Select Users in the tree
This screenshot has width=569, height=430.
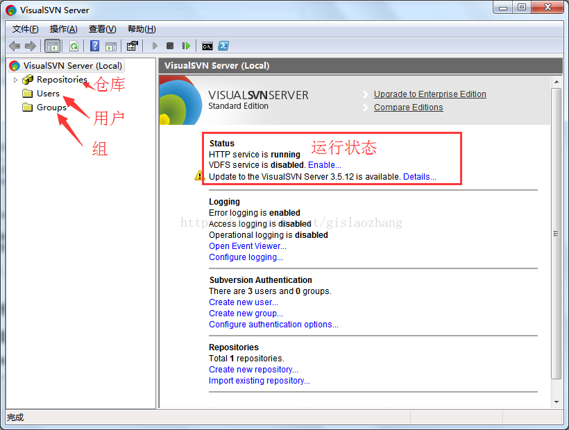(48, 94)
